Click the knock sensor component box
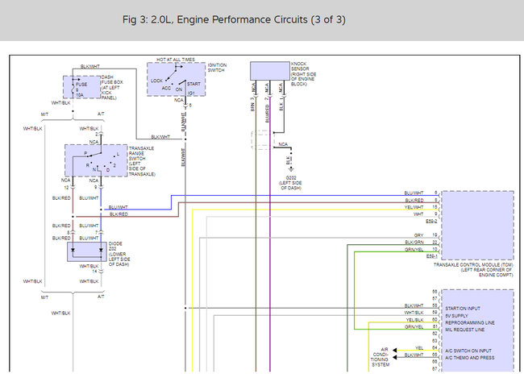The height and width of the screenshot is (386, 524). tap(270, 71)
